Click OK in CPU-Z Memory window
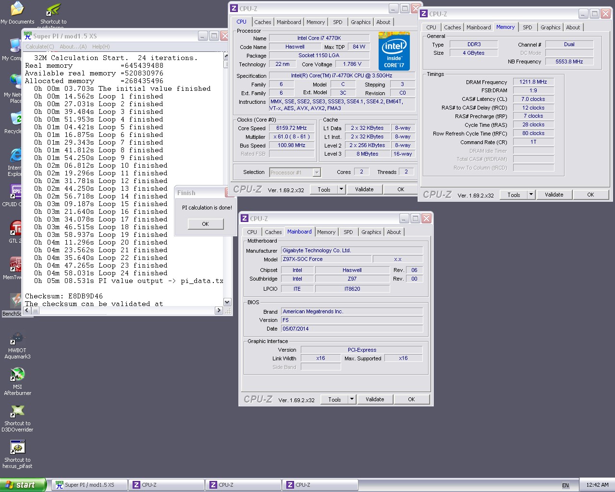Image resolution: width=615 pixels, height=492 pixels. click(x=590, y=195)
